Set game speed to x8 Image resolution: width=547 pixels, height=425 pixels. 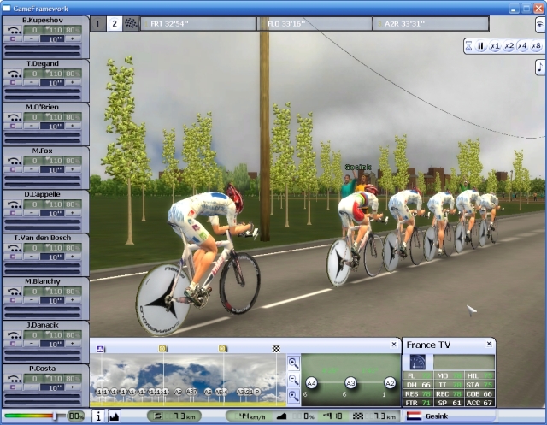point(536,46)
